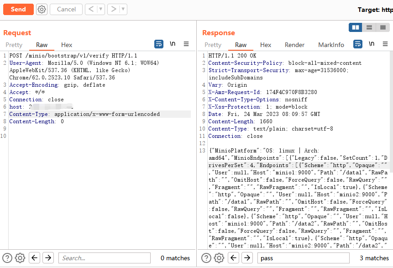Select the Response Raw tab
The height and width of the screenshot is (268, 393).
click(x=241, y=45)
